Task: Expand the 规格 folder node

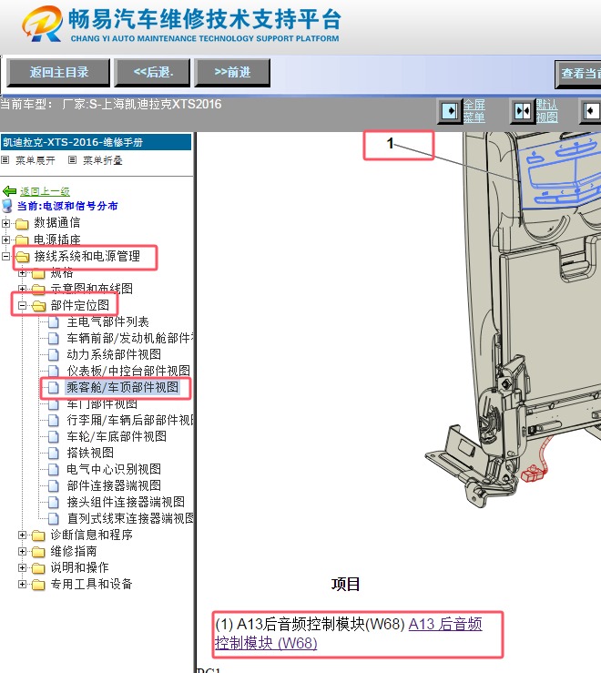Action: pos(22,272)
